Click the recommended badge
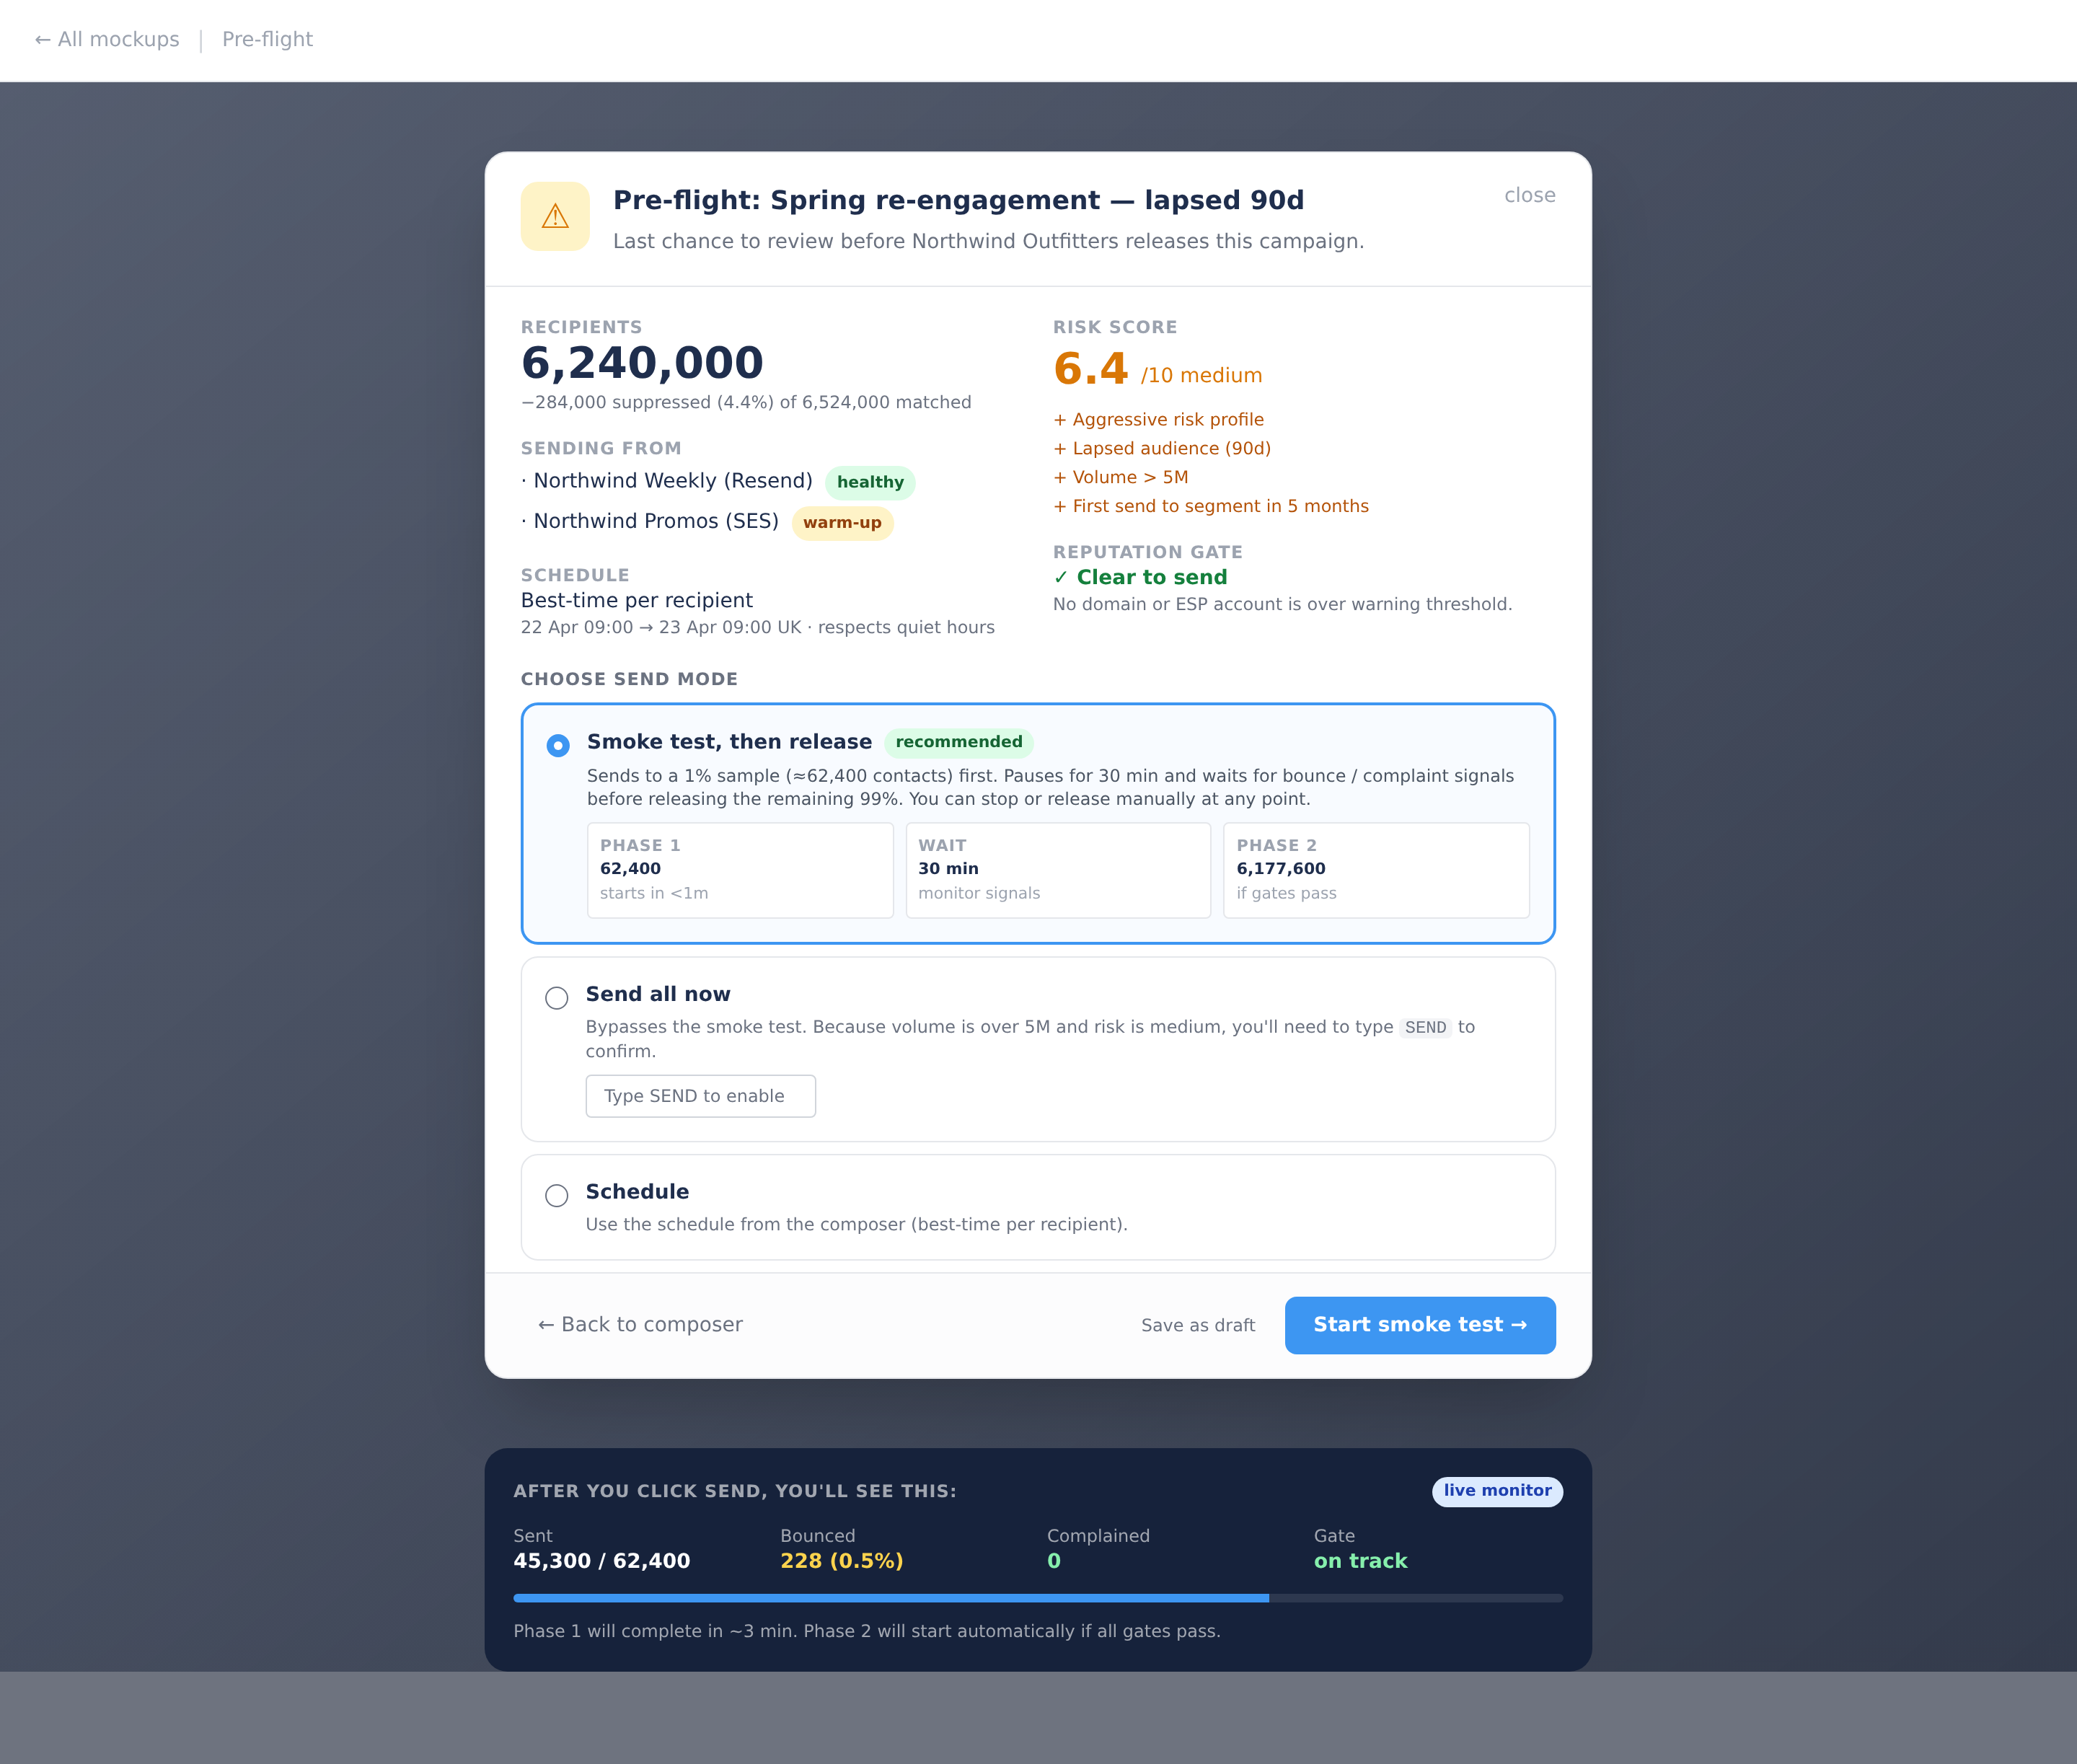The height and width of the screenshot is (1764, 2077). coord(959,742)
